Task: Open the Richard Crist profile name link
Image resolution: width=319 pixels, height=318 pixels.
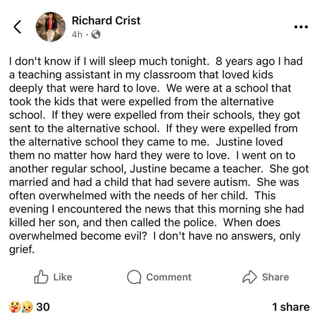Action: tap(106, 20)
